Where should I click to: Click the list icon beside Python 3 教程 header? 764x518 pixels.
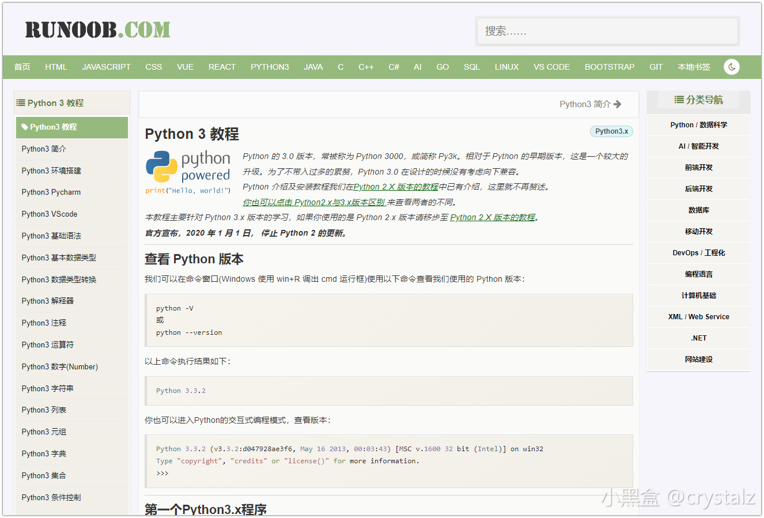[x=21, y=103]
